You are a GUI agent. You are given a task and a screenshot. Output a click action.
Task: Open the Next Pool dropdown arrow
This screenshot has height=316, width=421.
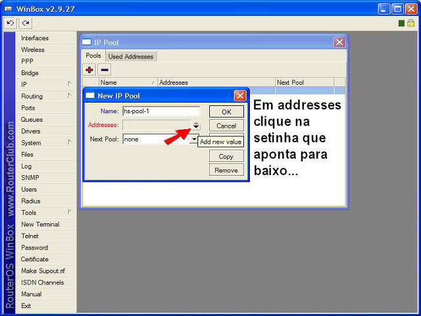tap(194, 139)
